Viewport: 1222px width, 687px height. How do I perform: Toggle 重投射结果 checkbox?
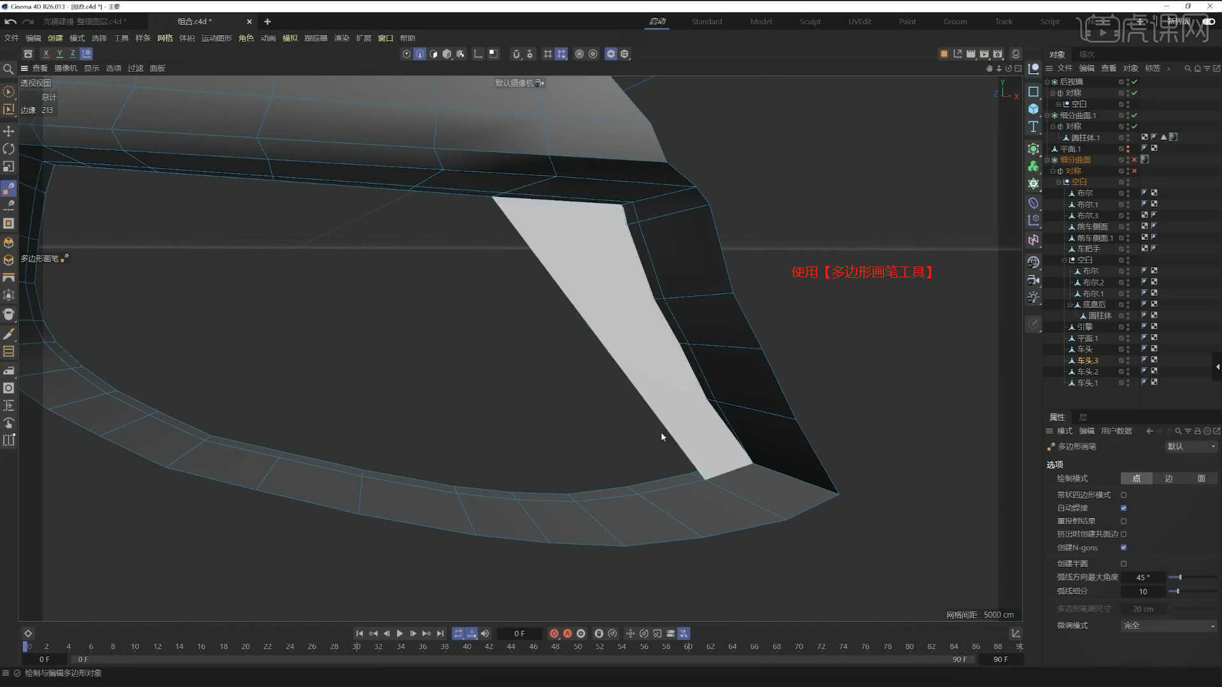1123,521
